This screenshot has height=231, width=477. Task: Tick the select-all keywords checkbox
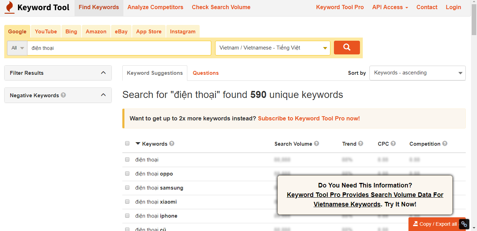(127, 143)
